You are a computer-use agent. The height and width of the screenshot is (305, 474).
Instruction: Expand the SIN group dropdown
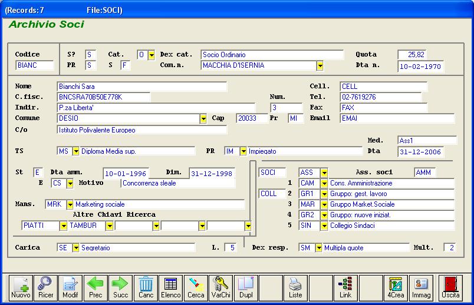(x=324, y=226)
